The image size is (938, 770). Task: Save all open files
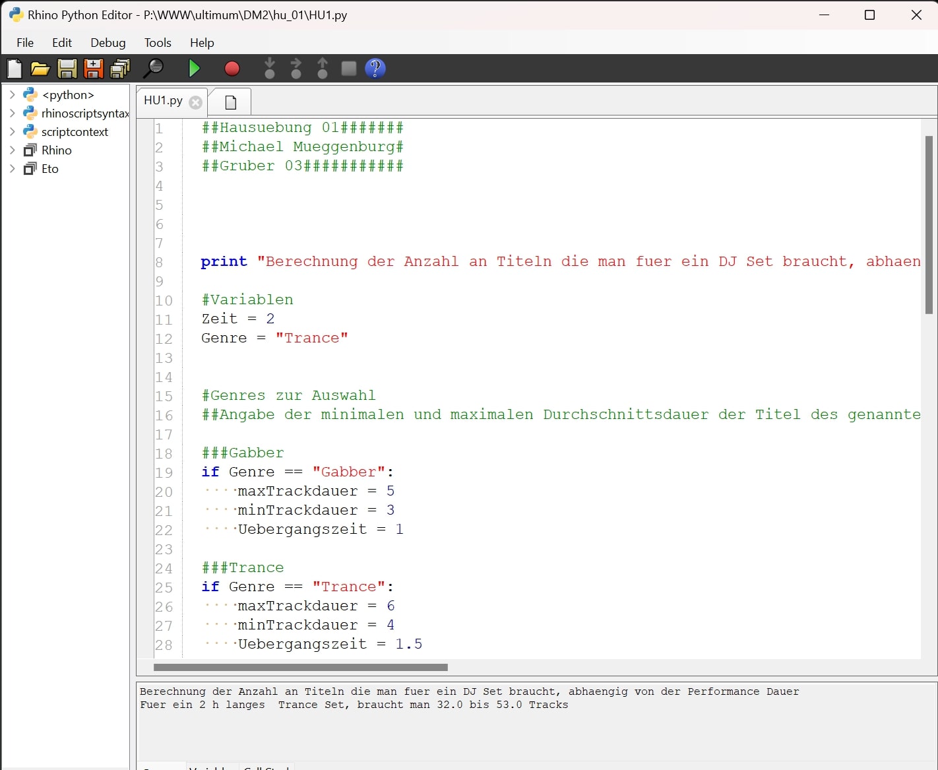point(119,68)
